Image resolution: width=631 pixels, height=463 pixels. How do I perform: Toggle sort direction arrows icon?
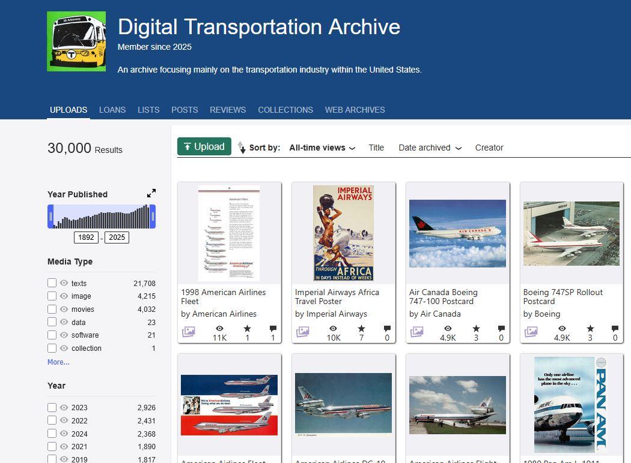pos(242,148)
